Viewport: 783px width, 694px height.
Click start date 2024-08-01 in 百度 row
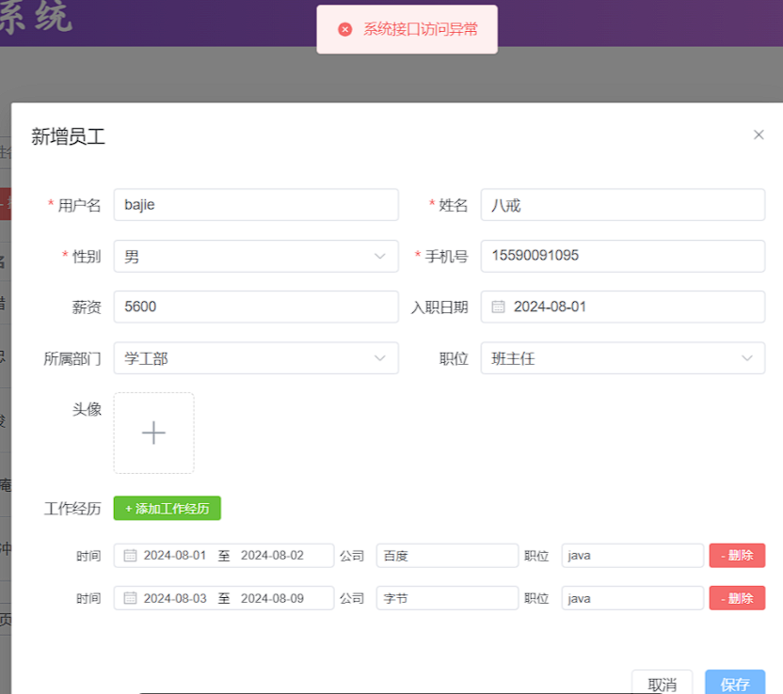coord(175,556)
